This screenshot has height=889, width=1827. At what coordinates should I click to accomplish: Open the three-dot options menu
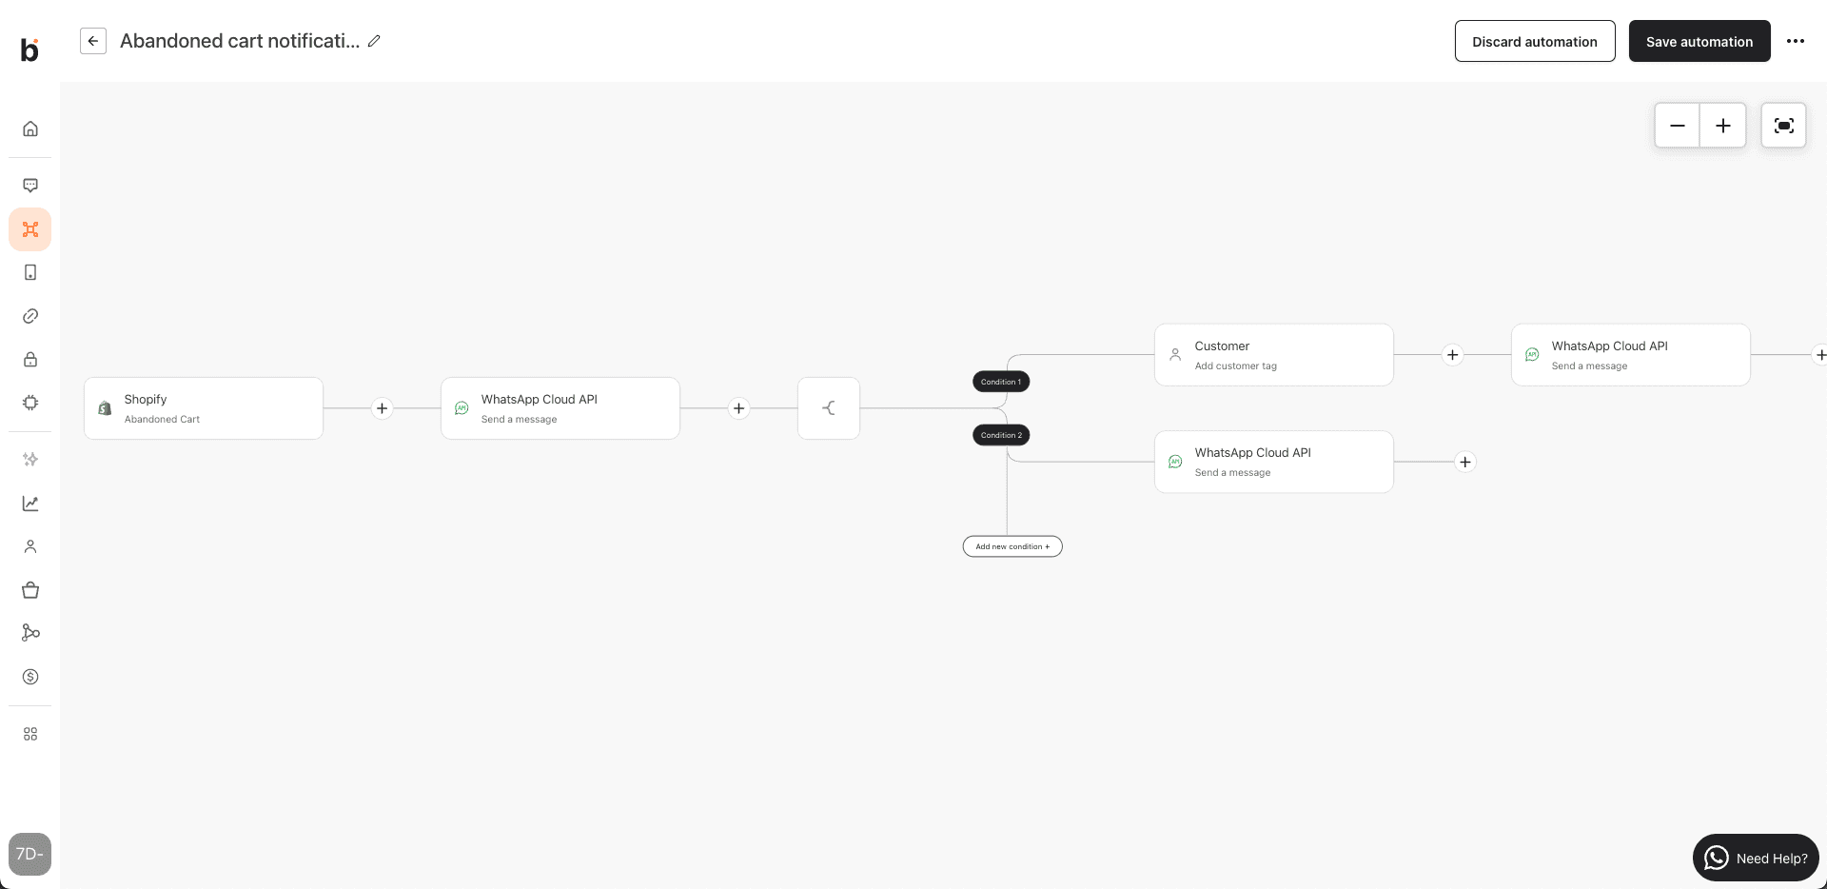(1798, 41)
